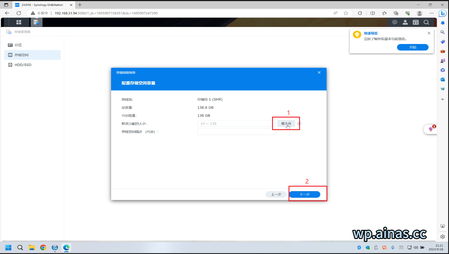Click the DSM search magnifier icon
The width and height of the screenshot is (449, 254).
tap(426, 22)
